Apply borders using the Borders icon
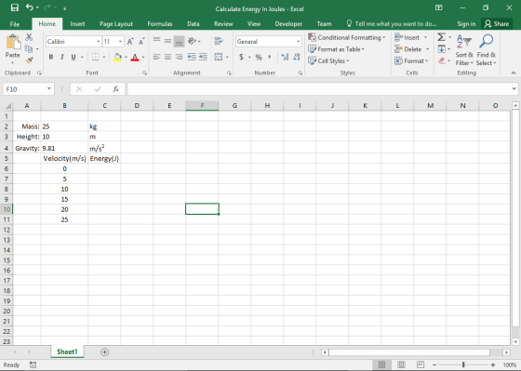Viewport: 521px width, 371px height. tap(95, 57)
